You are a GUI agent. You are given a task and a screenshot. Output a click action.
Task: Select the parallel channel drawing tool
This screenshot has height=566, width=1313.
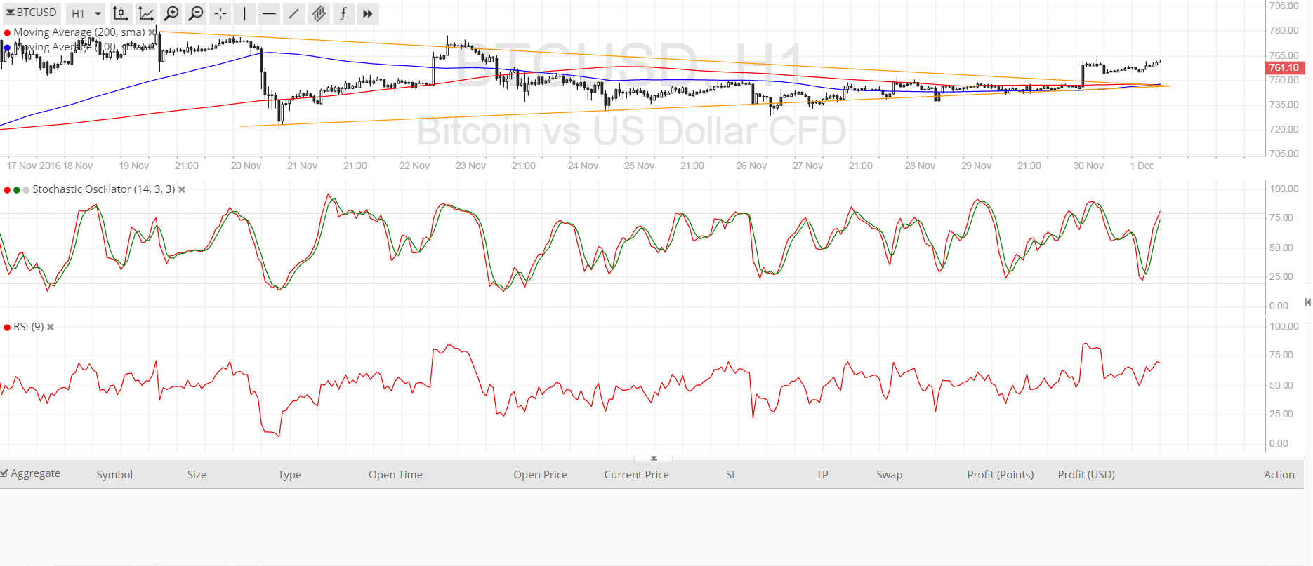[319, 13]
